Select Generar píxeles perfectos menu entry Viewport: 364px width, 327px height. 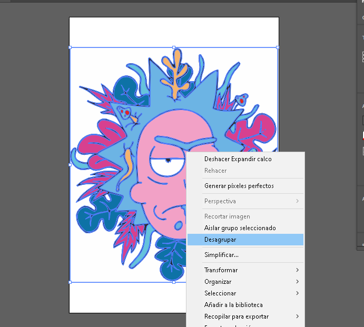[245, 186]
